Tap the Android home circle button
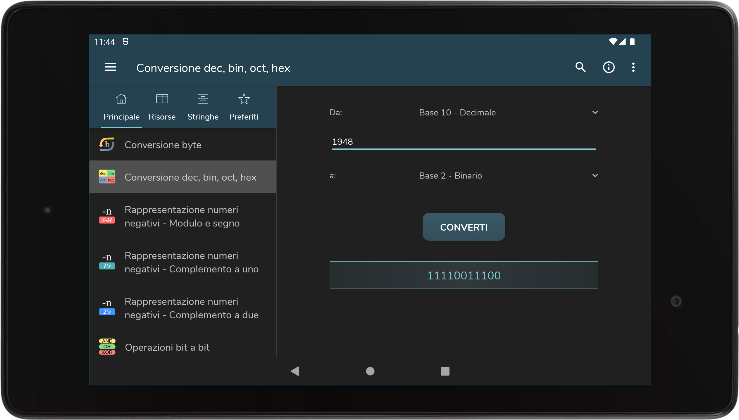The height and width of the screenshot is (420, 739). [370, 371]
